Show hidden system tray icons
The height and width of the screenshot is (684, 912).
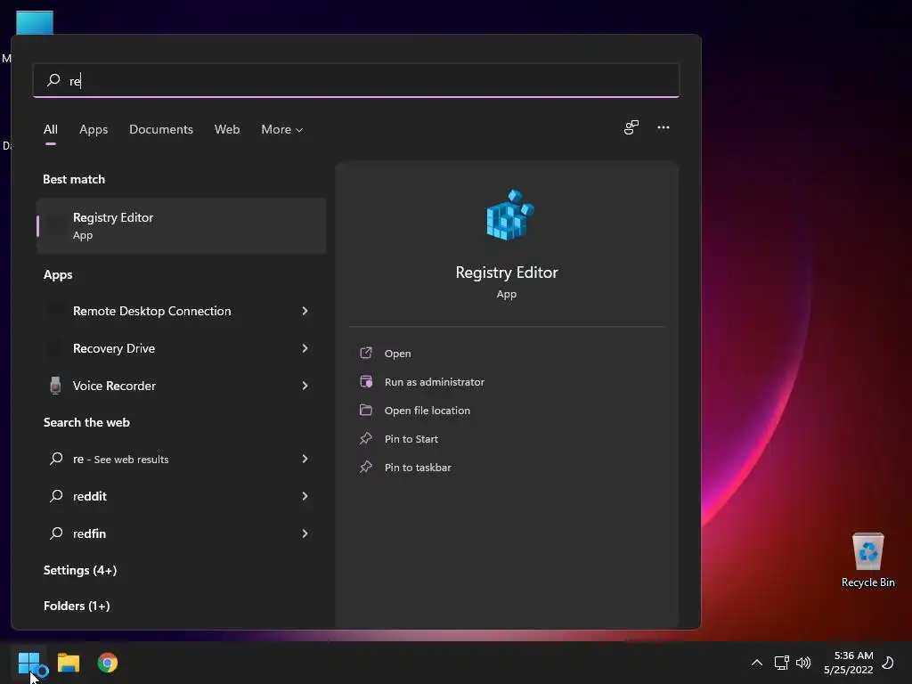tap(757, 663)
